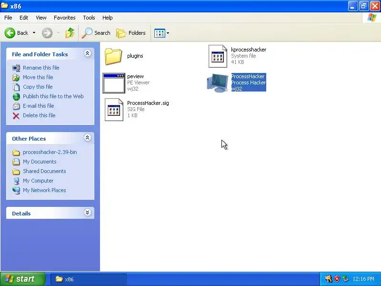Click the x86 title bar folder icon
This screenshot has width=381, height=286.
pyautogui.click(x=4, y=6)
